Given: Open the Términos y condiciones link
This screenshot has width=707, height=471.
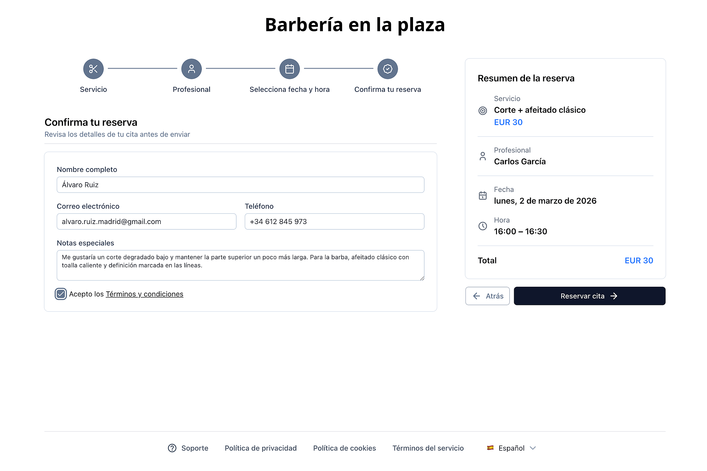Looking at the screenshot, I should pos(144,294).
